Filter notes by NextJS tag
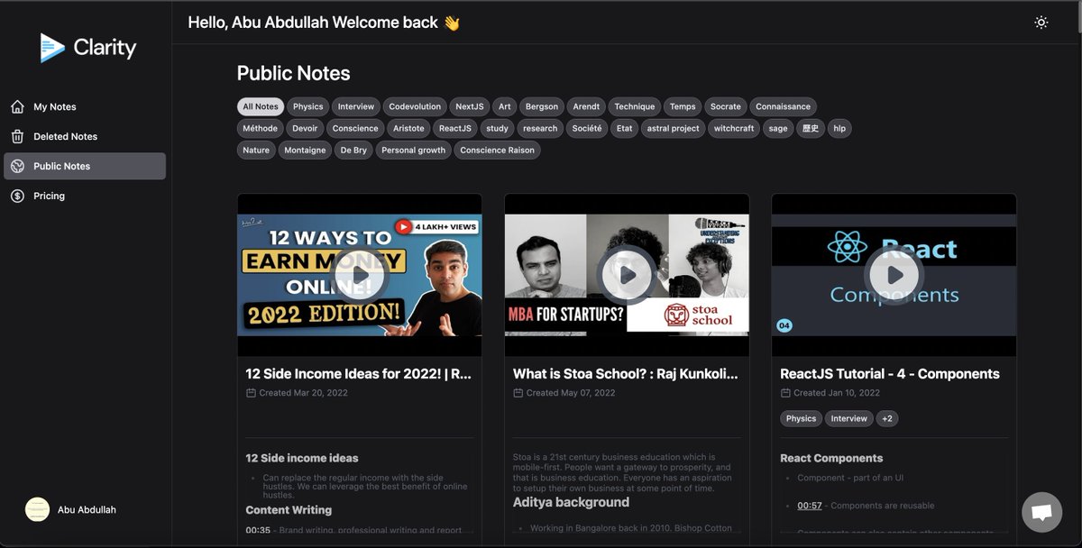 click(x=470, y=106)
